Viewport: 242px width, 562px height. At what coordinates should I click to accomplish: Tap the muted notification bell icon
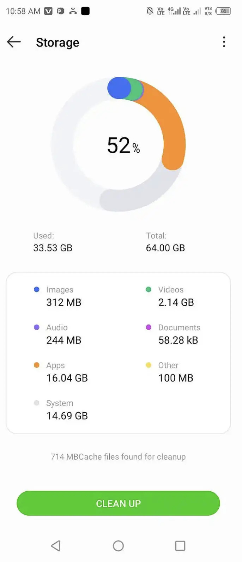[150, 11]
